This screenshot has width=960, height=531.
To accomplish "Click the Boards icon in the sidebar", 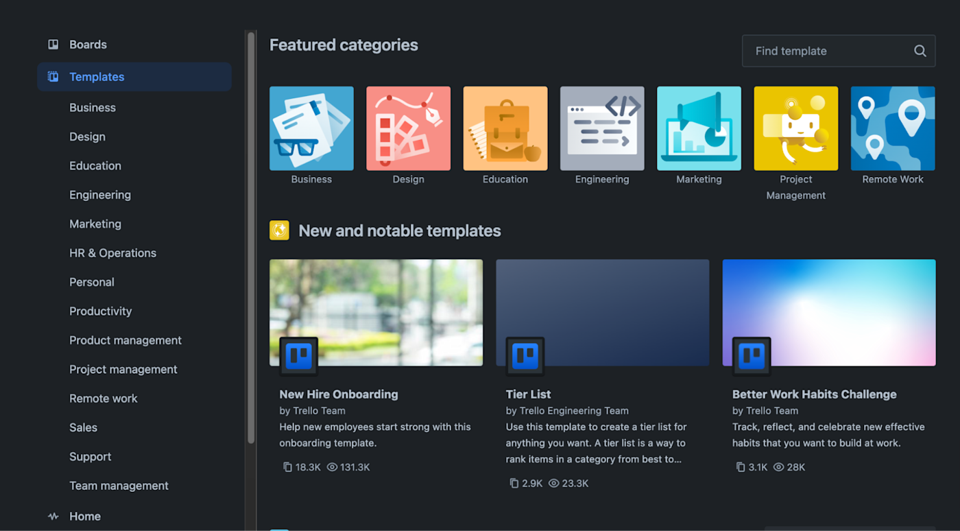I will click(x=53, y=45).
